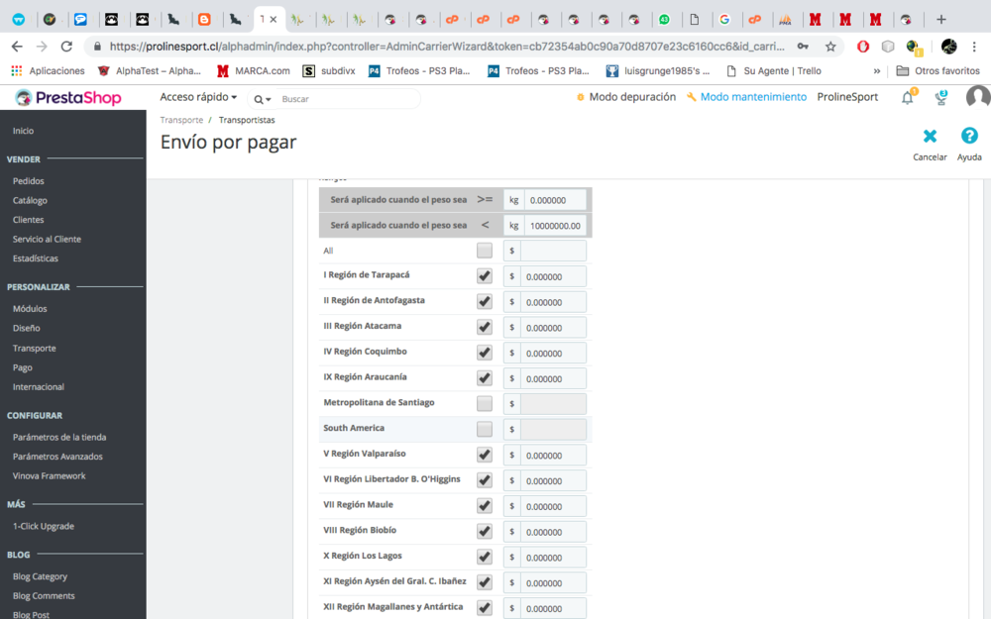This screenshot has height=619, width=991.
Task: Reload the page with refresh icon
Action: pyautogui.click(x=66, y=47)
